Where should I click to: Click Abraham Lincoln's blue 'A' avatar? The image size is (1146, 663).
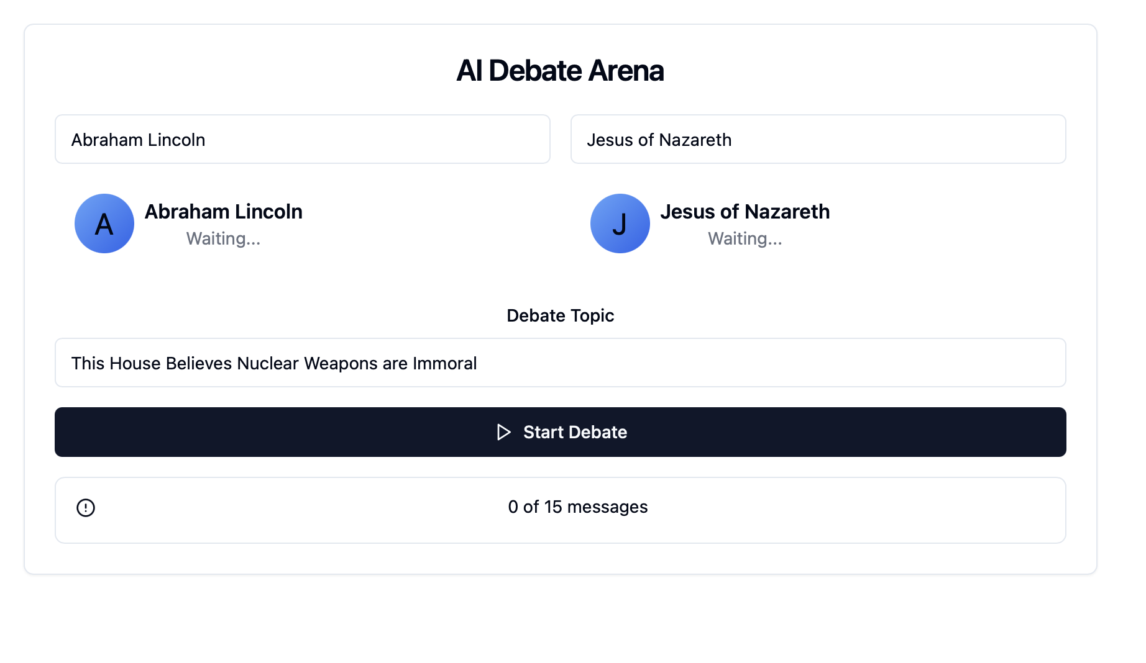104,223
